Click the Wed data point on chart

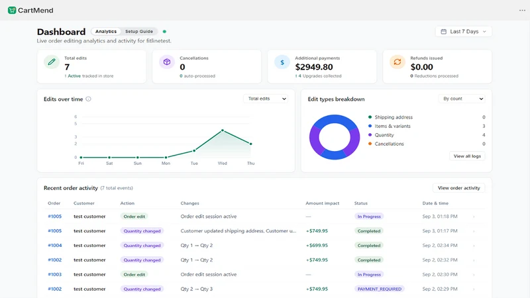point(223,130)
